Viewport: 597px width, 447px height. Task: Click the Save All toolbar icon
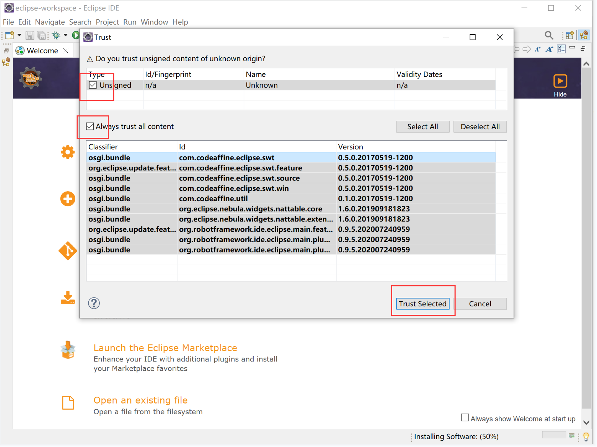[41, 35]
